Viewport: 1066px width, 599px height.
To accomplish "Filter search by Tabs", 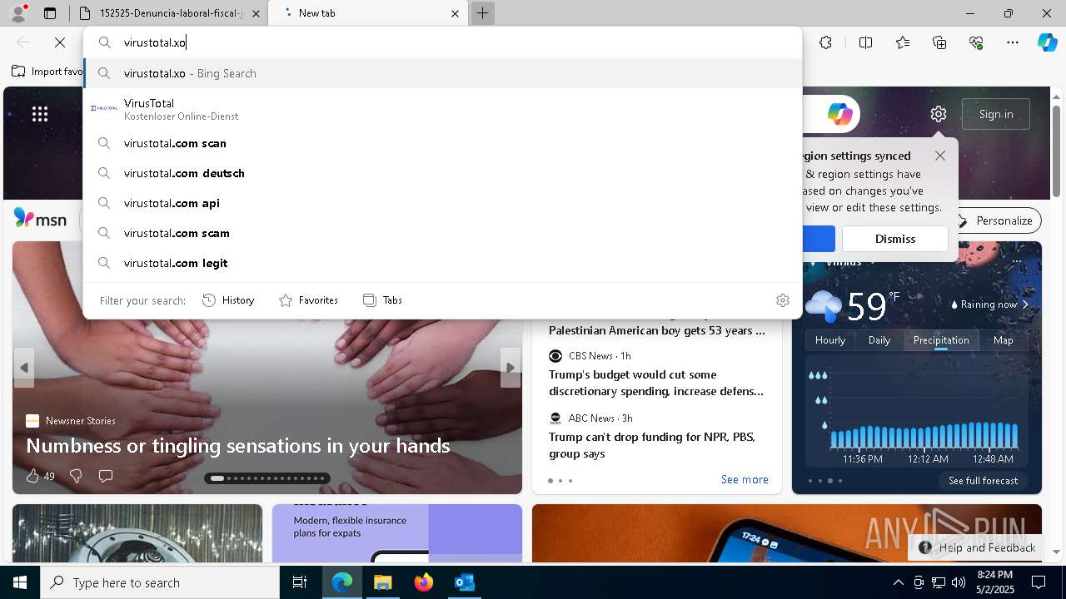I will (382, 300).
